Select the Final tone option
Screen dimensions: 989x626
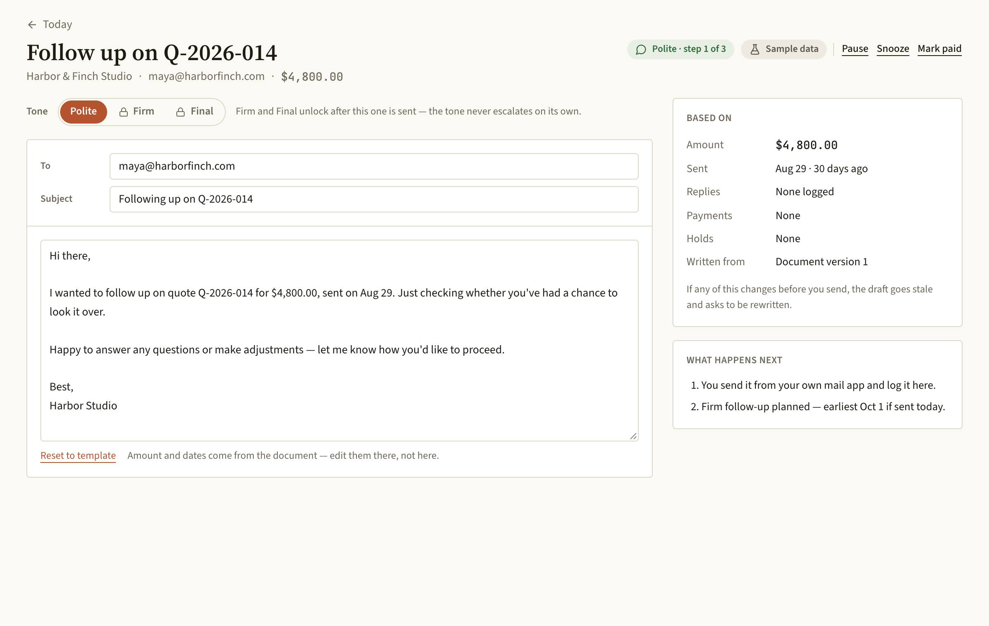click(x=195, y=112)
